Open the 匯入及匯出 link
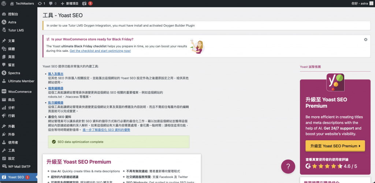This screenshot has height=183, width=375. click(x=56, y=74)
